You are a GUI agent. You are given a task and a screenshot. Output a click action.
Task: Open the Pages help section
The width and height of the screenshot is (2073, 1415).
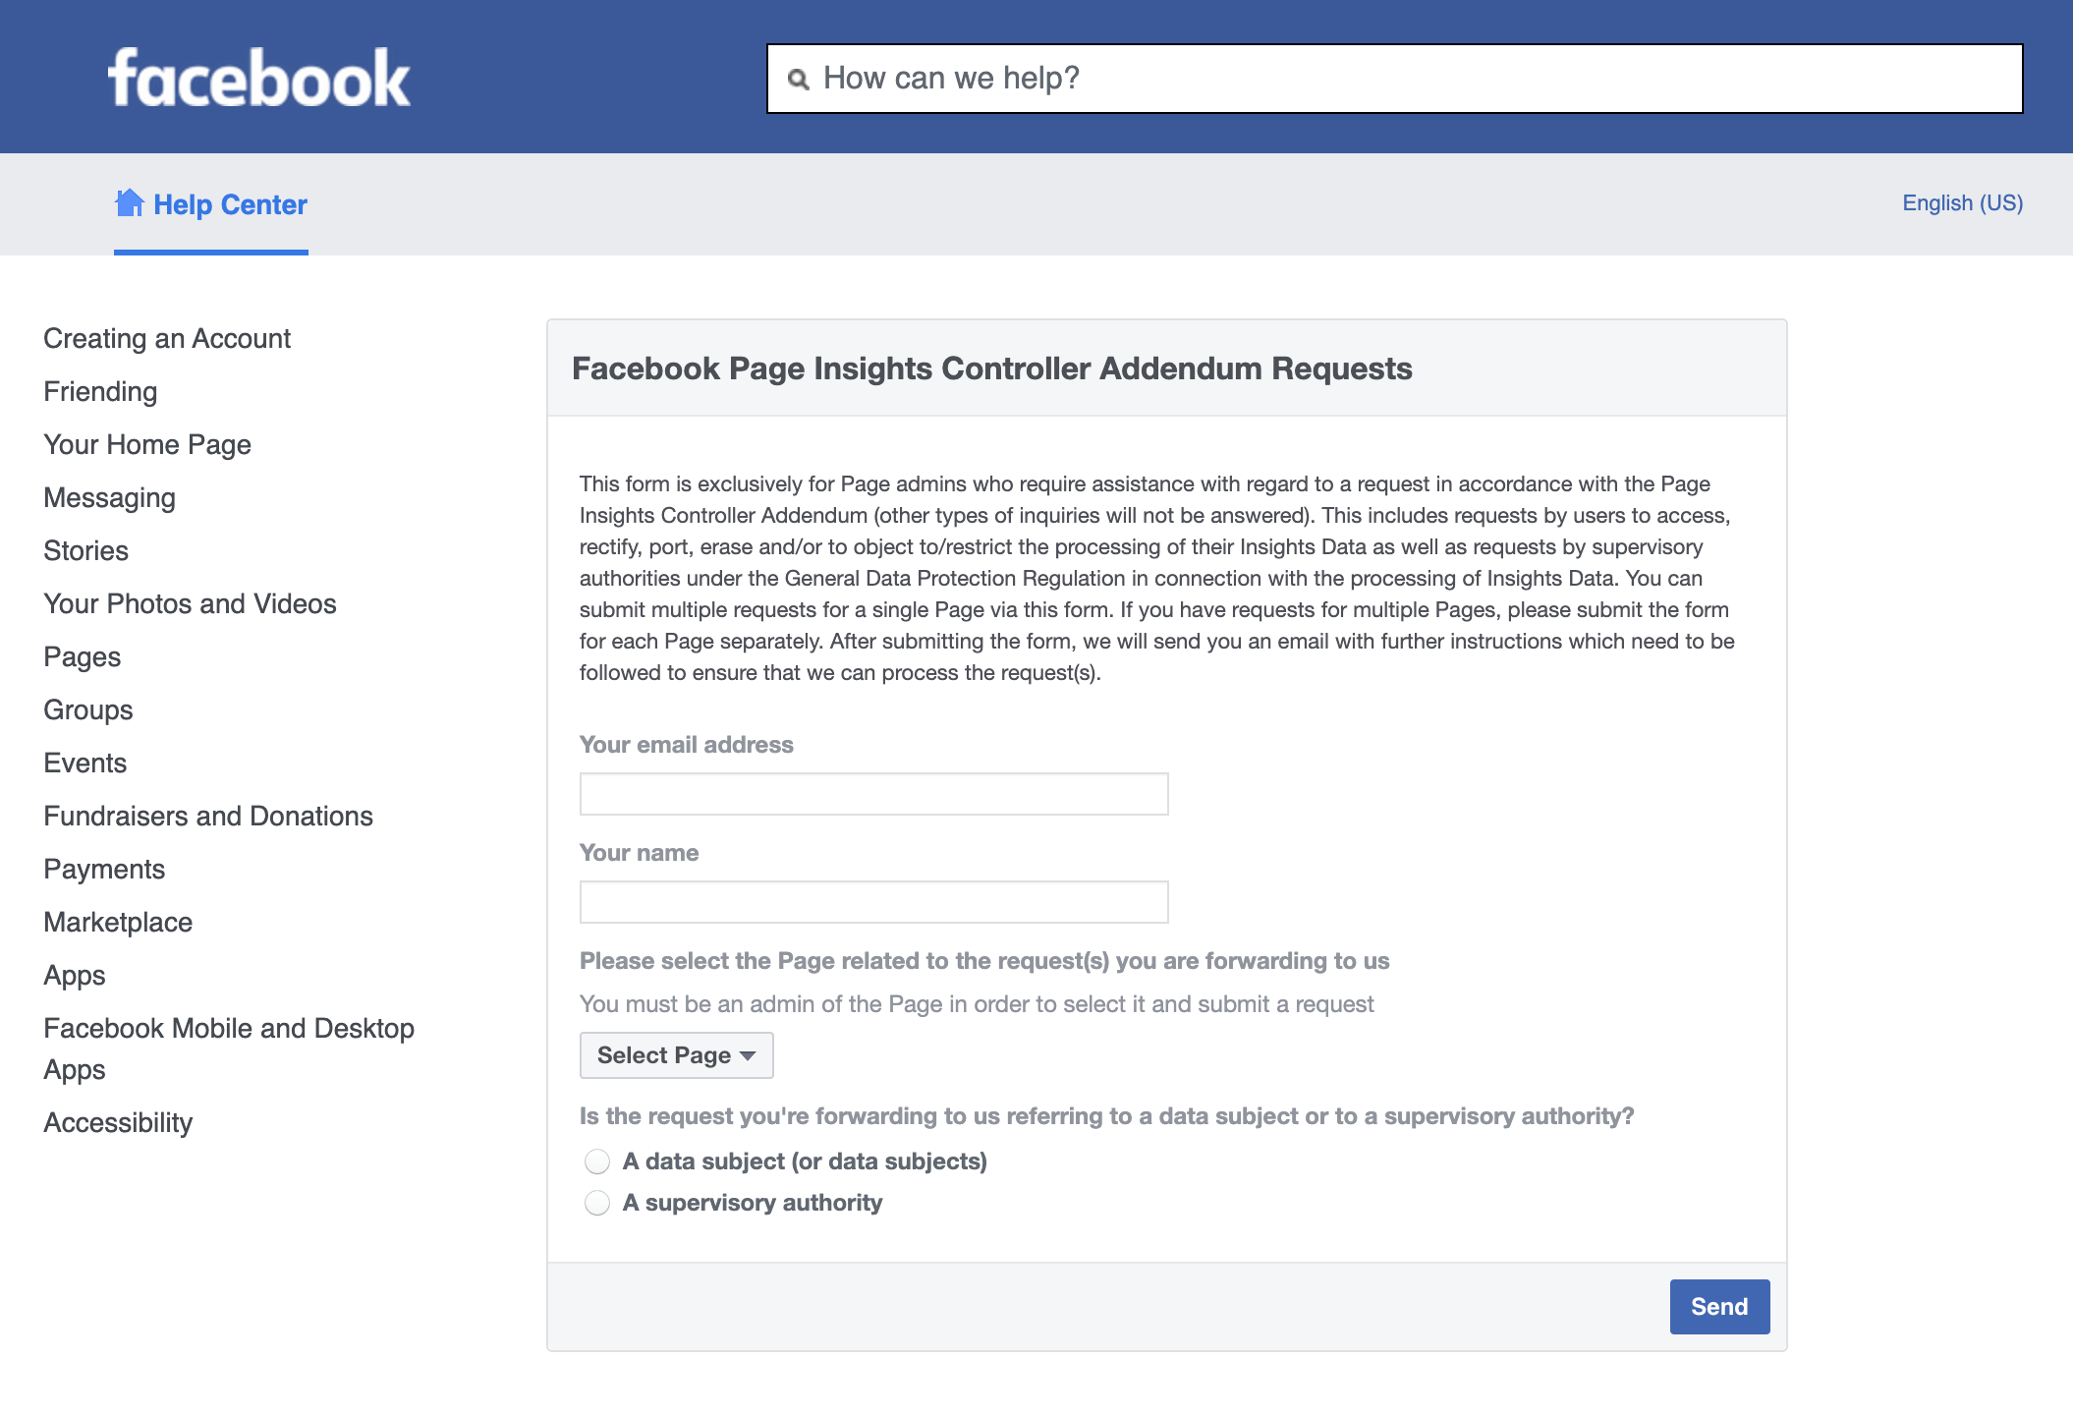[82, 656]
